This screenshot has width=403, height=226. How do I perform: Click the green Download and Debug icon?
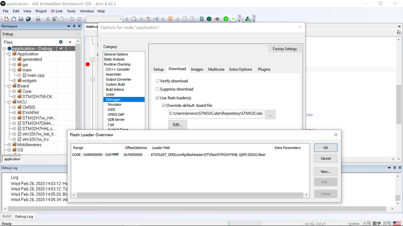coord(226,19)
